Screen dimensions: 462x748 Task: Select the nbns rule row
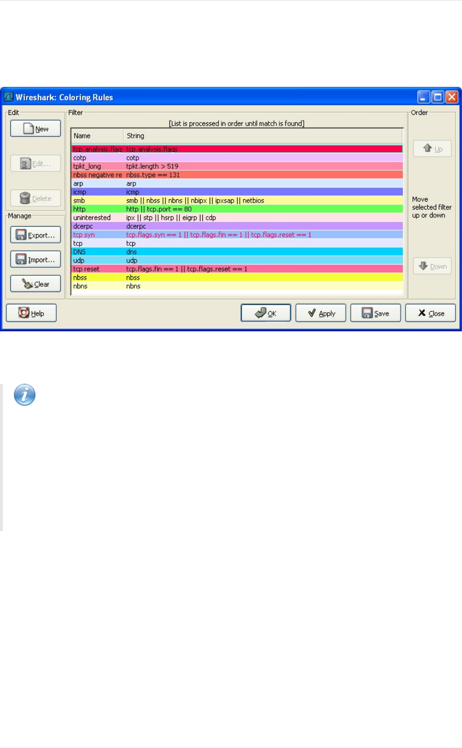tap(237, 286)
